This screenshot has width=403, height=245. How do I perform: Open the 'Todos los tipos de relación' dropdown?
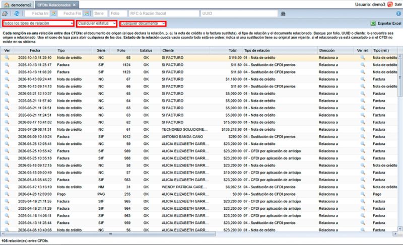pyautogui.click(x=38, y=23)
